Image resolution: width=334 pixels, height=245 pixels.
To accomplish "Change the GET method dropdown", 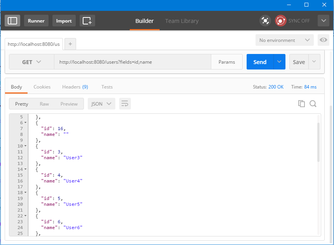I will click(x=31, y=62).
